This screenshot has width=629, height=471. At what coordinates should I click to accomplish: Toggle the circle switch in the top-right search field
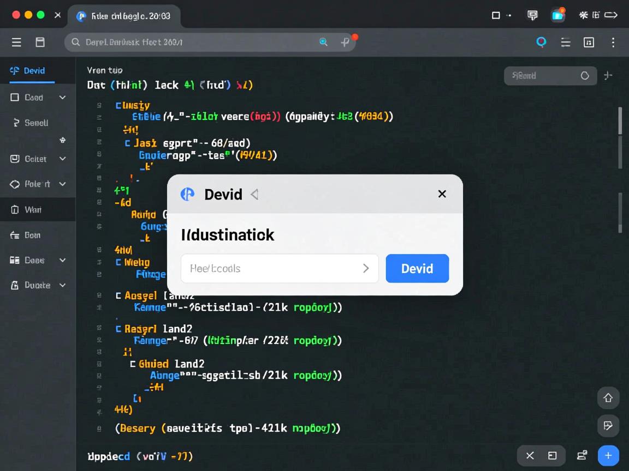[585, 76]
